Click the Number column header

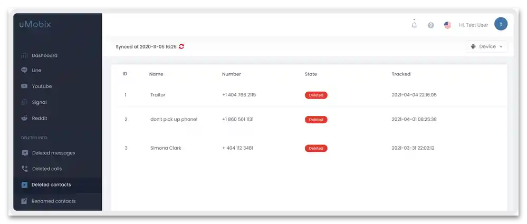pos(232,74)
